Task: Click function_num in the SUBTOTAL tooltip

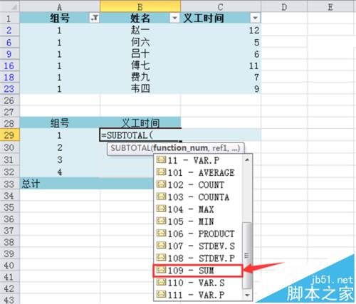Action: 180,148
